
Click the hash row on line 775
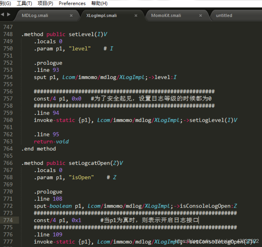[x=135, y=227]
